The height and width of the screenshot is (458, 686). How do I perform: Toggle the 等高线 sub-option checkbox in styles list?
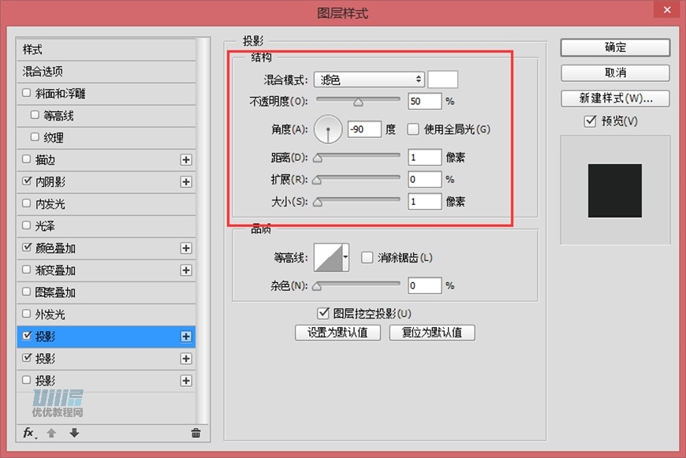tap(35, 115)
